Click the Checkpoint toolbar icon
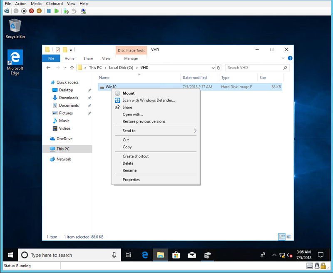This screenshot has width=333, height=273. (x=66, y=11)
